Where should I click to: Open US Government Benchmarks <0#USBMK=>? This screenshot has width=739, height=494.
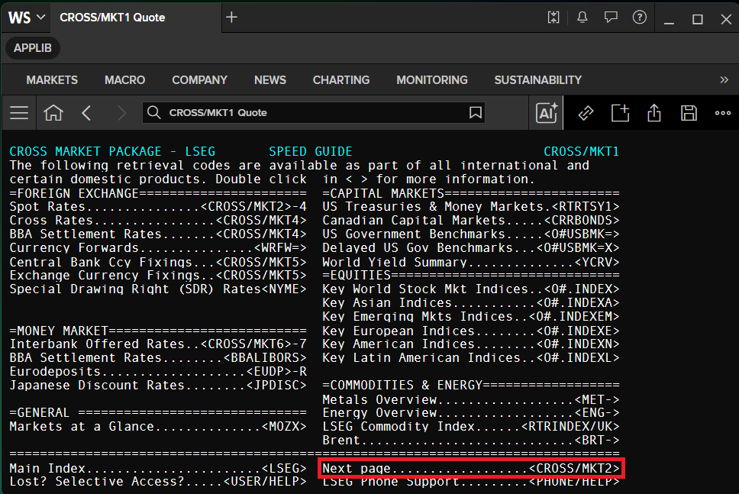(582, 234)
